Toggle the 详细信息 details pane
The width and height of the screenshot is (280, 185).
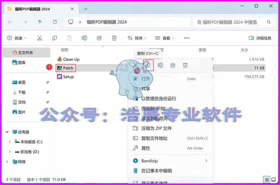pos(260,38)
